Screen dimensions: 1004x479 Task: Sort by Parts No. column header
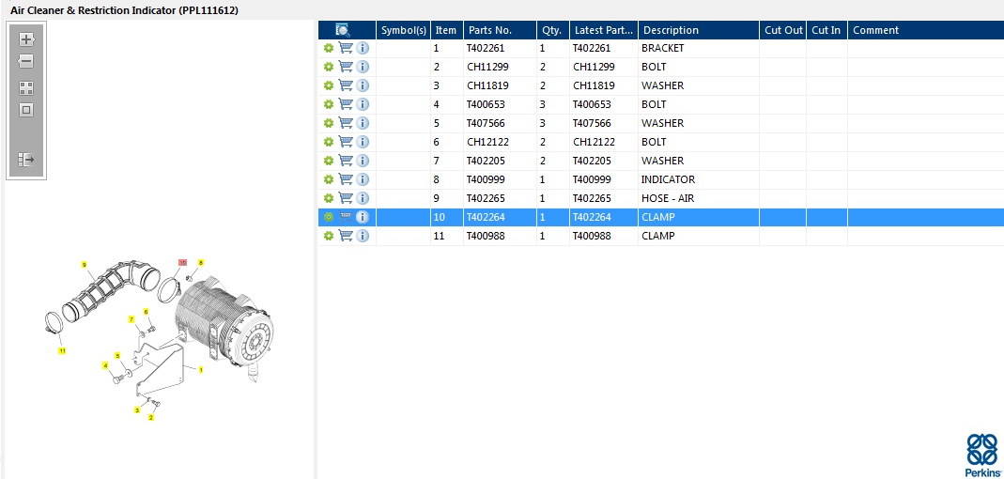[x=500, y=30]
